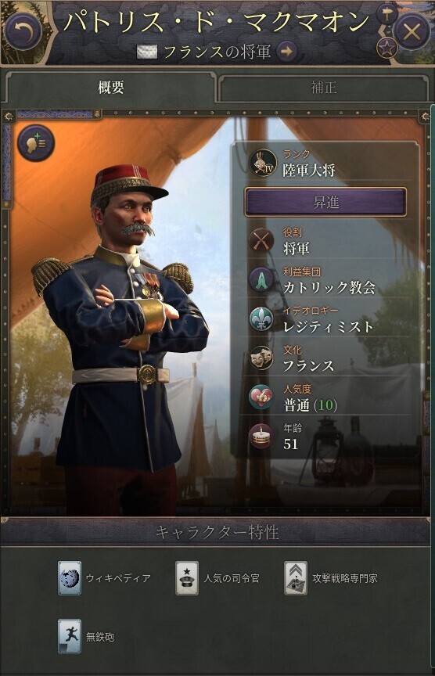Viewport: 435px width, 676px height.
Task: Open character interactions head icon
Action: (36, 143)
